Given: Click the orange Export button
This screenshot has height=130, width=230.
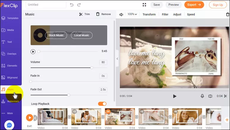Looking at the screenshot, I should point(194,5).
